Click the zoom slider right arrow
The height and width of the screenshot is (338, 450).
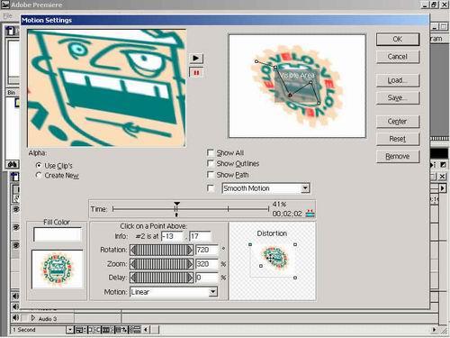point(190,264)
